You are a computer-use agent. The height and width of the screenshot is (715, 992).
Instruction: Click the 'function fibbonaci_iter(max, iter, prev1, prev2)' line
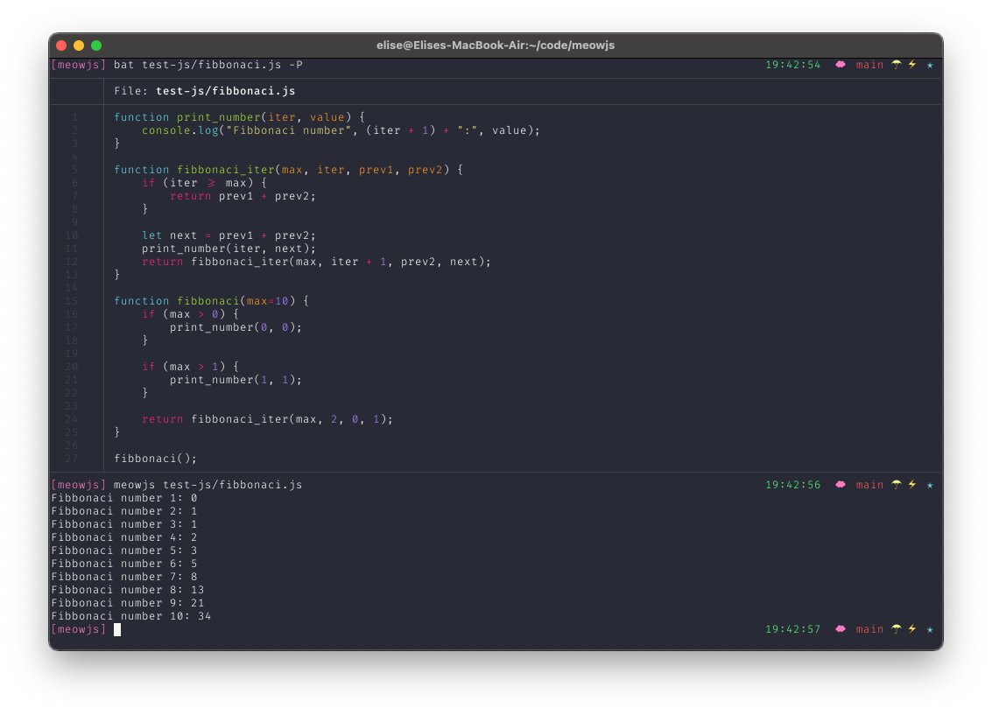click(288, 170)
